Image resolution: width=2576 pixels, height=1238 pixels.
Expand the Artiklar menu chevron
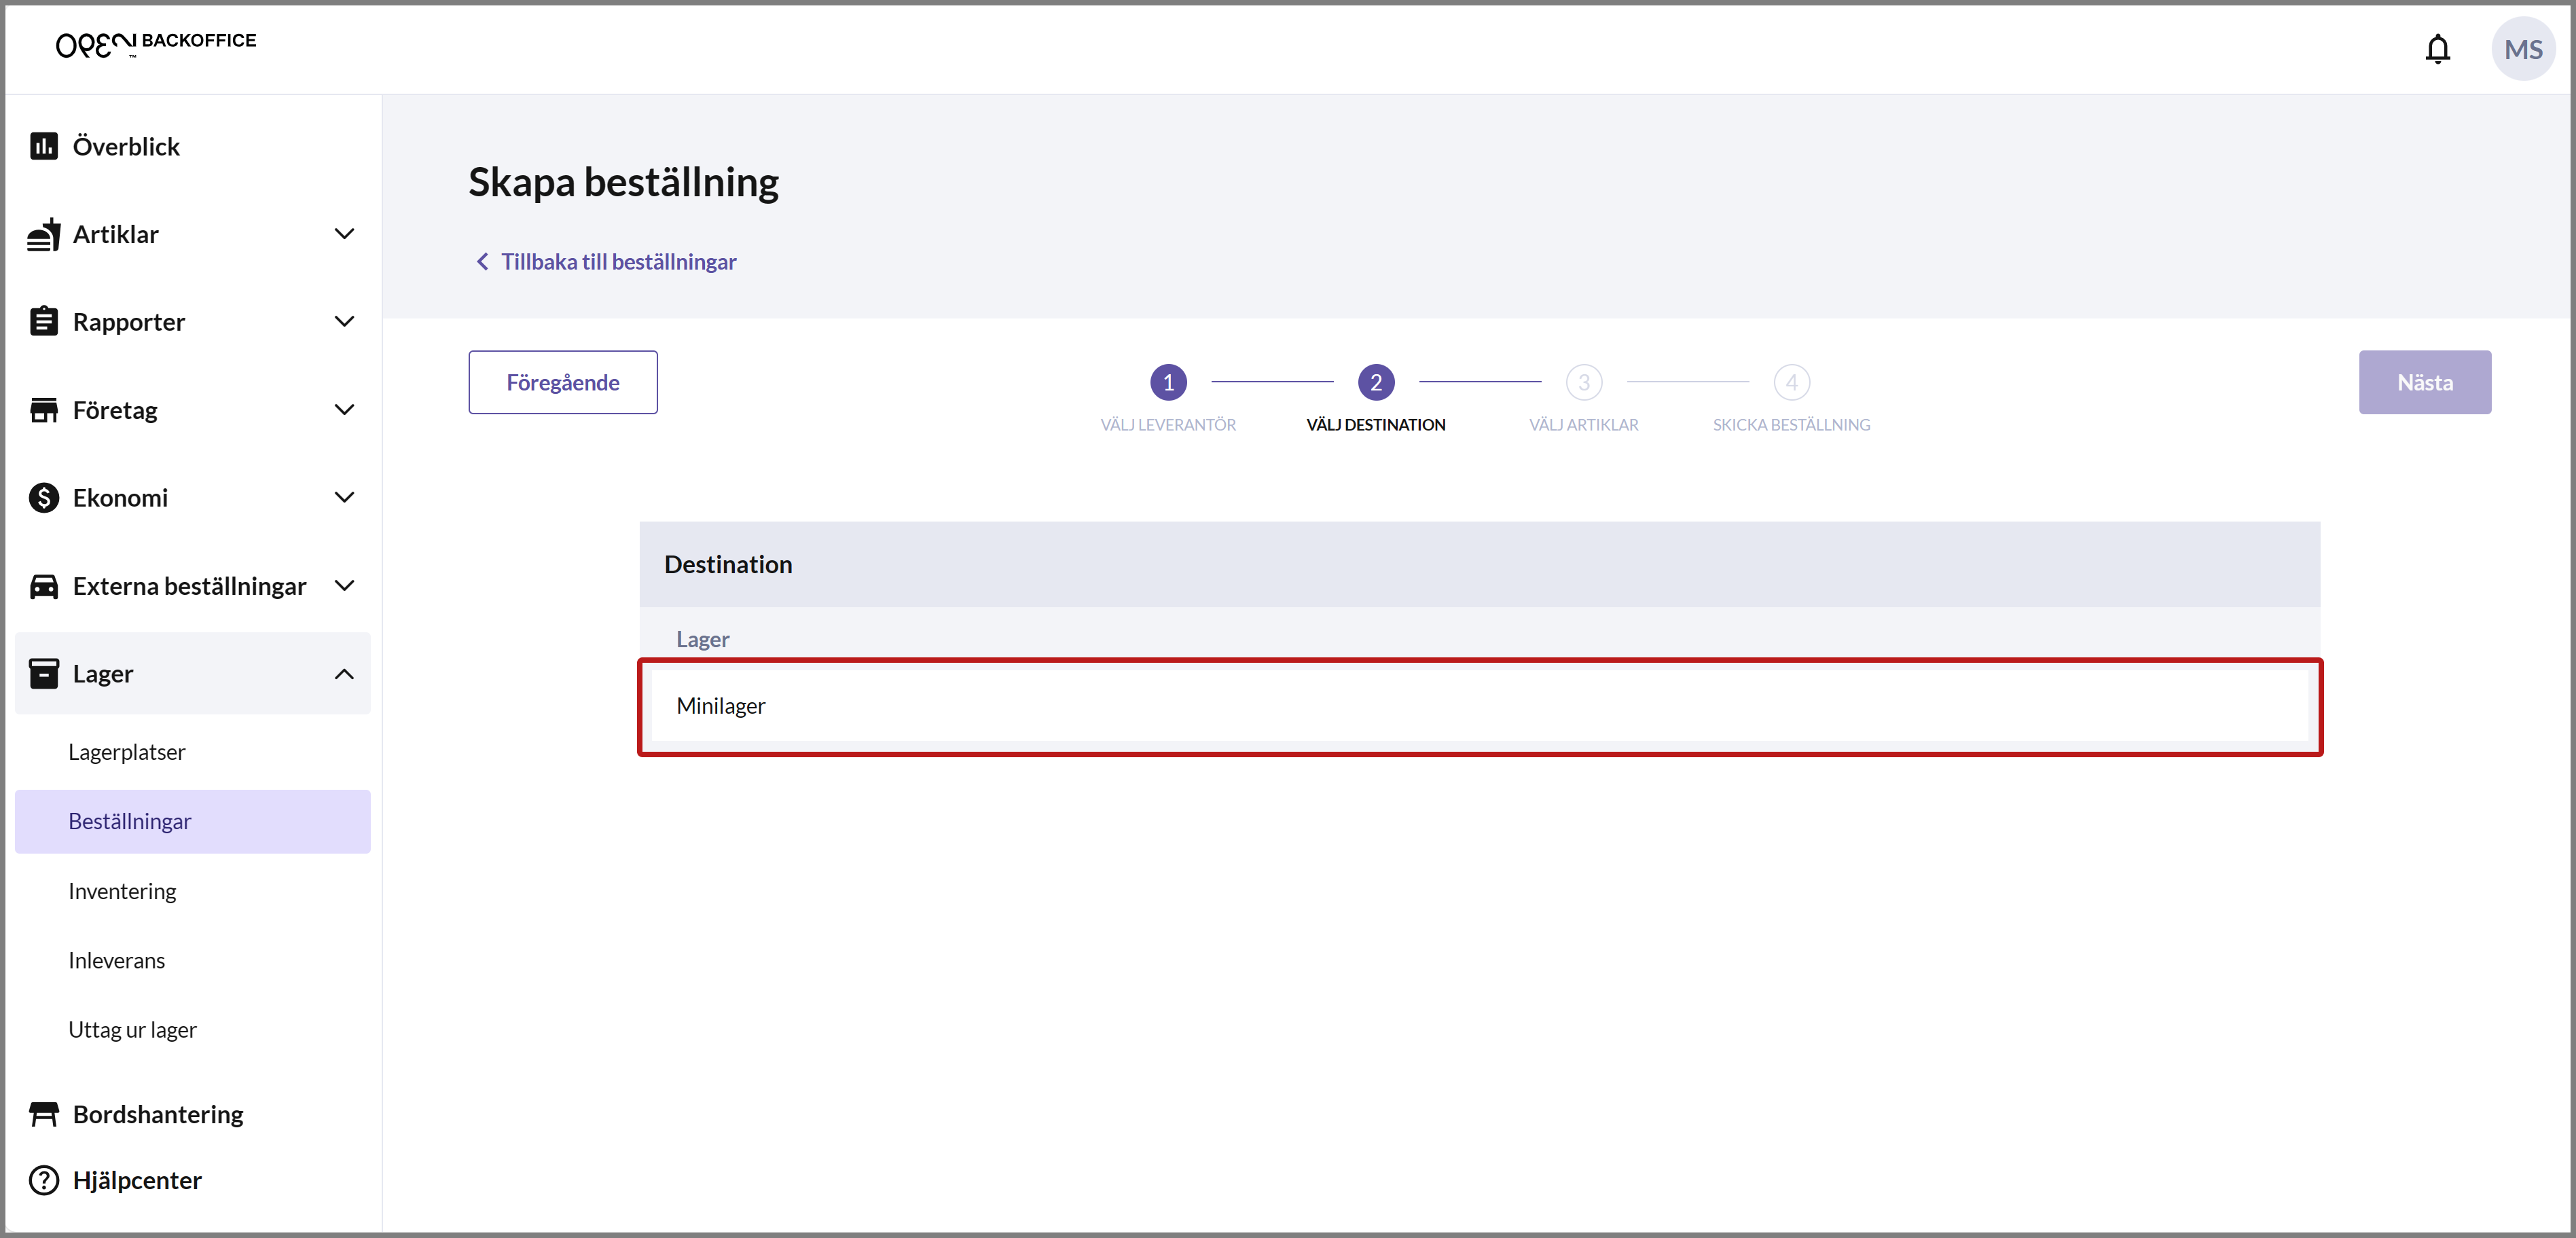point(344,234)
